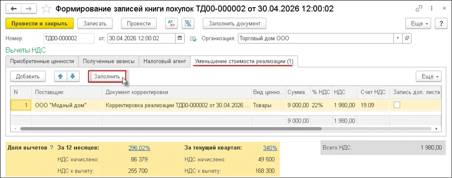Open the Организация record with open-form icon

[x=407, y=38]
